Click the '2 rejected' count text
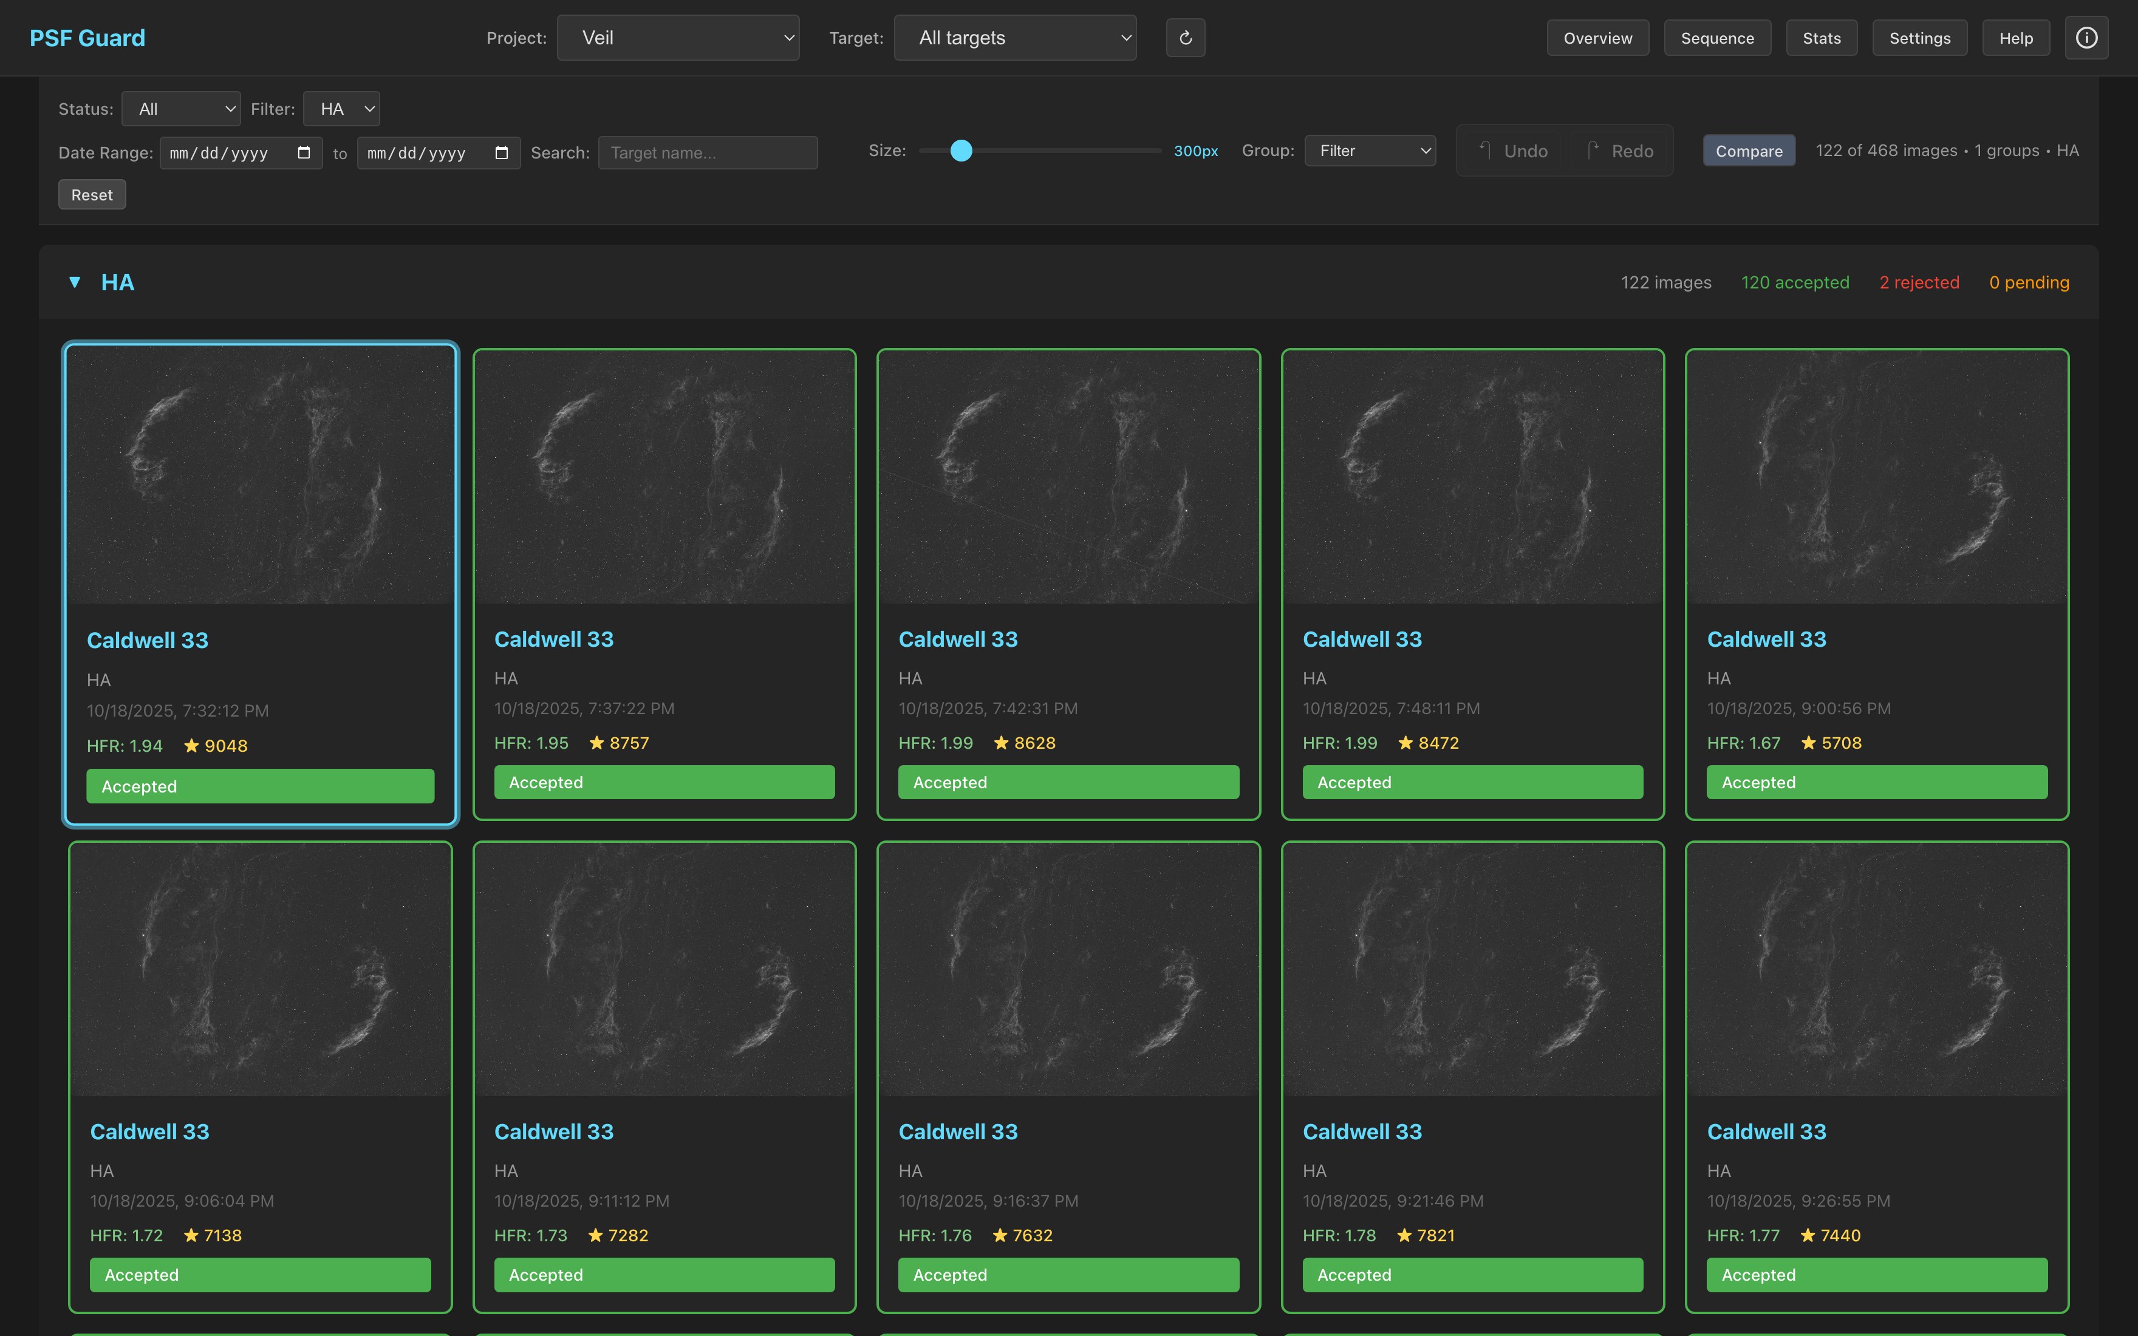This screenshot has width=2138, height=1336. point(1919,283)
